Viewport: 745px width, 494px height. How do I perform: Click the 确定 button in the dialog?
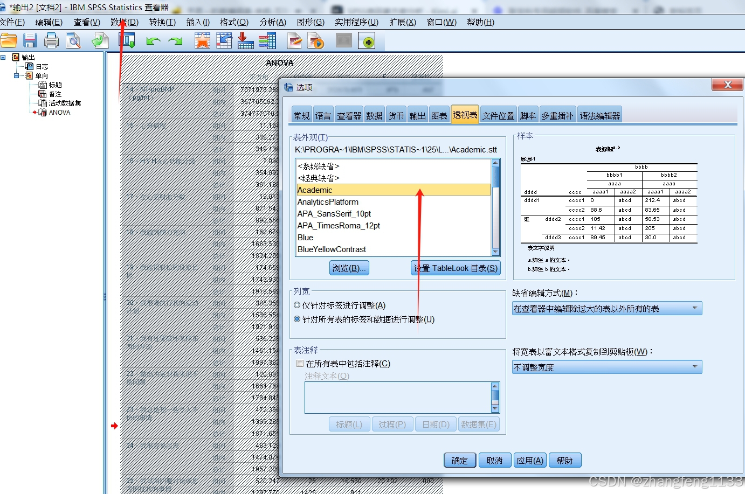460,460
